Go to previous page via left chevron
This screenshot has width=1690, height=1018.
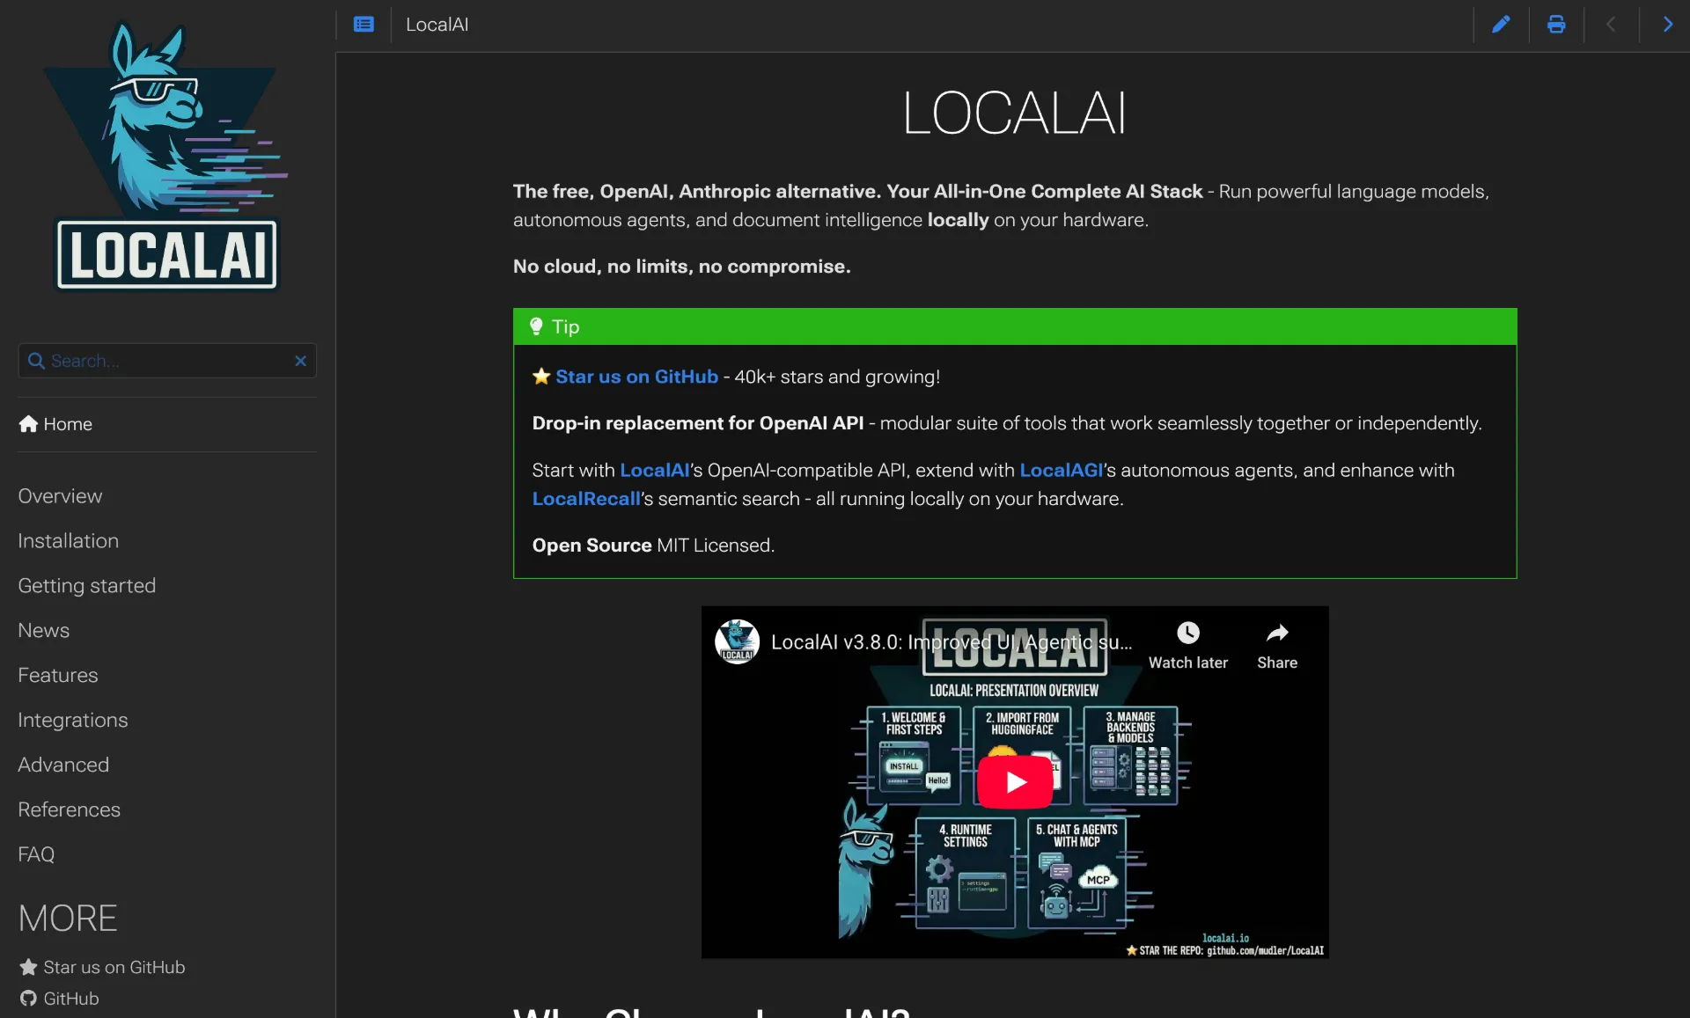1612,24
